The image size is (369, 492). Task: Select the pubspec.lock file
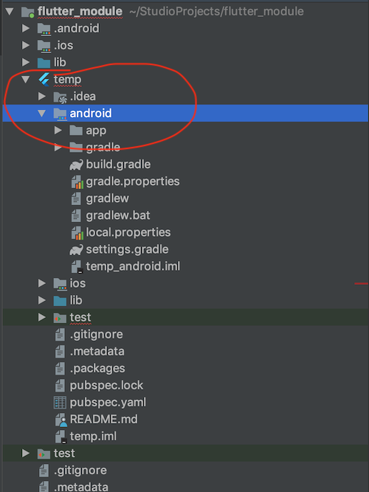pos(99,385)
